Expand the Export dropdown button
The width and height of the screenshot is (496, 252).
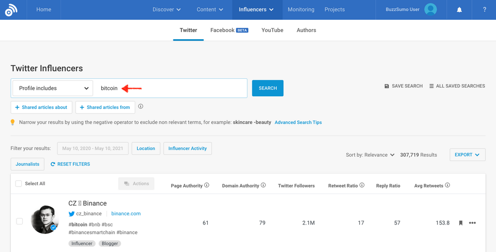(467, 155)
